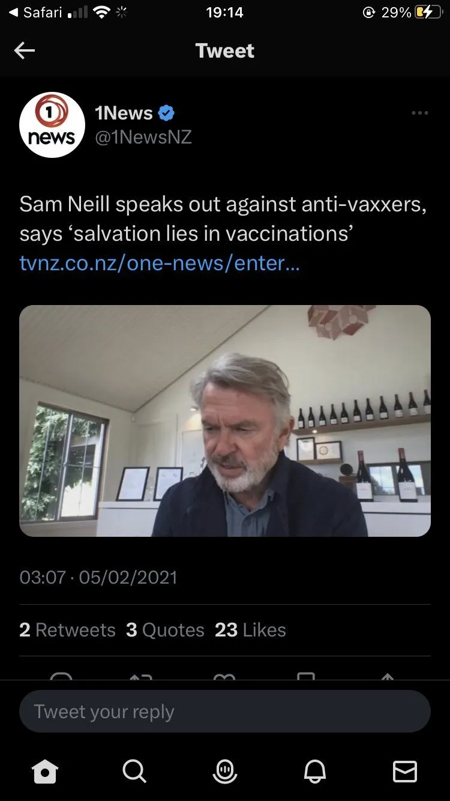
Task: View the '3 Quotes' list
Action: (165, 630)
